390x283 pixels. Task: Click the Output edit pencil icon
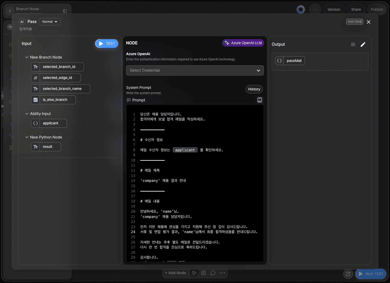(x=363, y=44)
